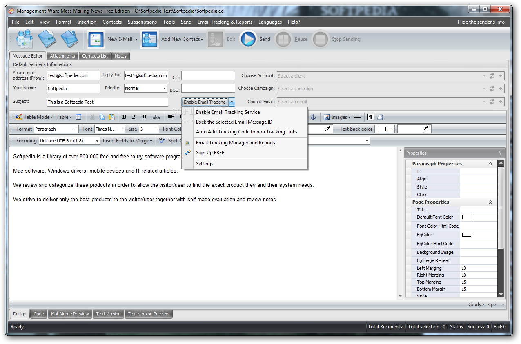
Task: Refresh the Choose Account list
Action: [x=492, y=76]
